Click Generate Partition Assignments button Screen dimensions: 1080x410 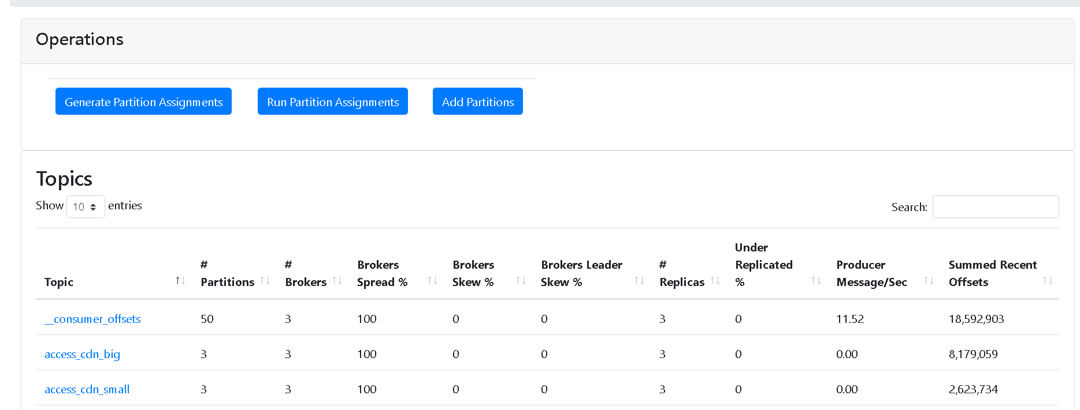click(x=143, y=101)
